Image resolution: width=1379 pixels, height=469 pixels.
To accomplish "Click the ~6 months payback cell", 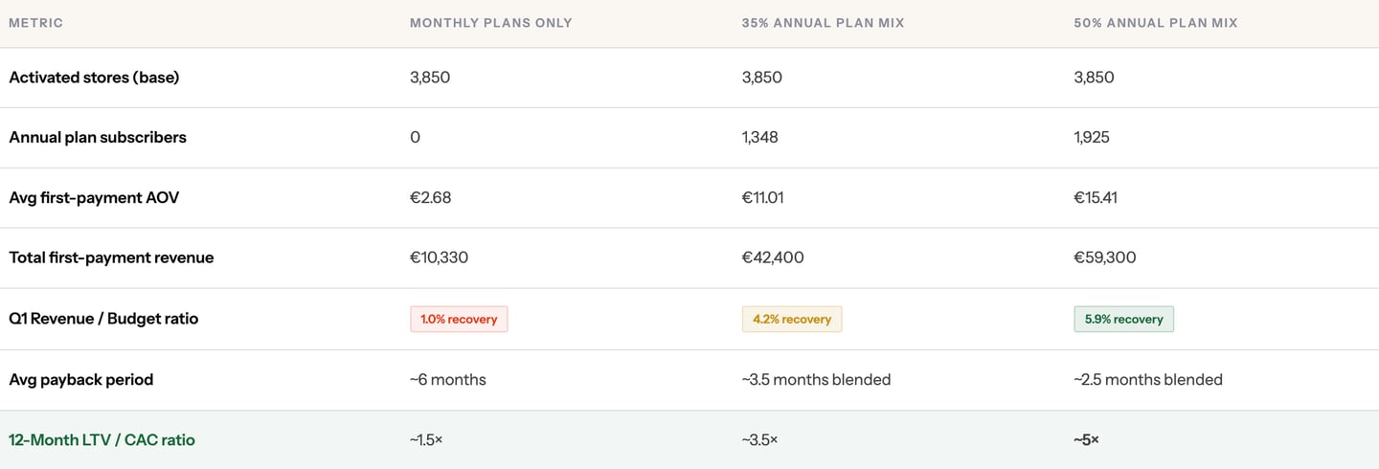I will click(447, 380).
